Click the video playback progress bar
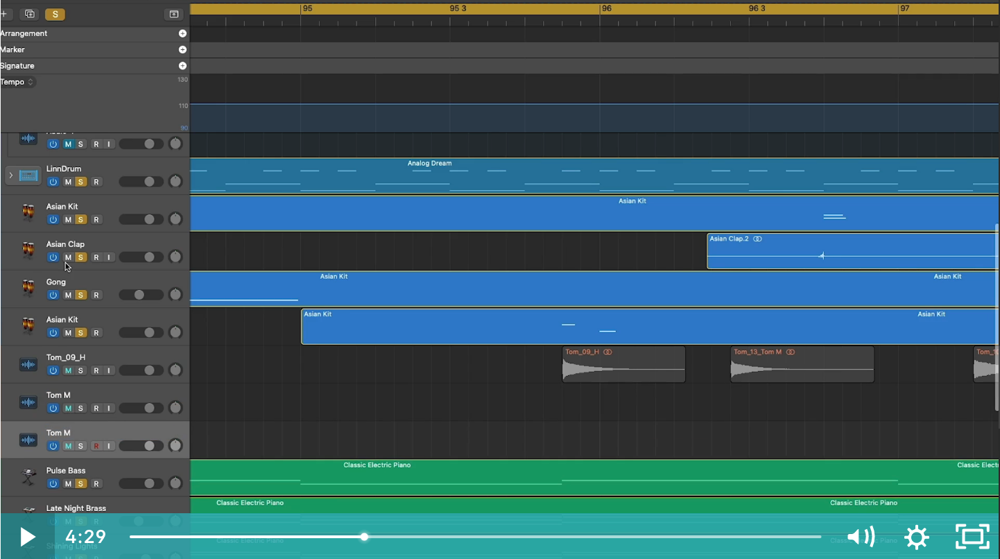 pos(475,537)
